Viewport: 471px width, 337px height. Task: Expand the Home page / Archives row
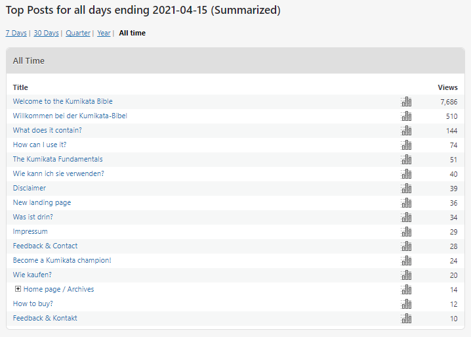18,290
